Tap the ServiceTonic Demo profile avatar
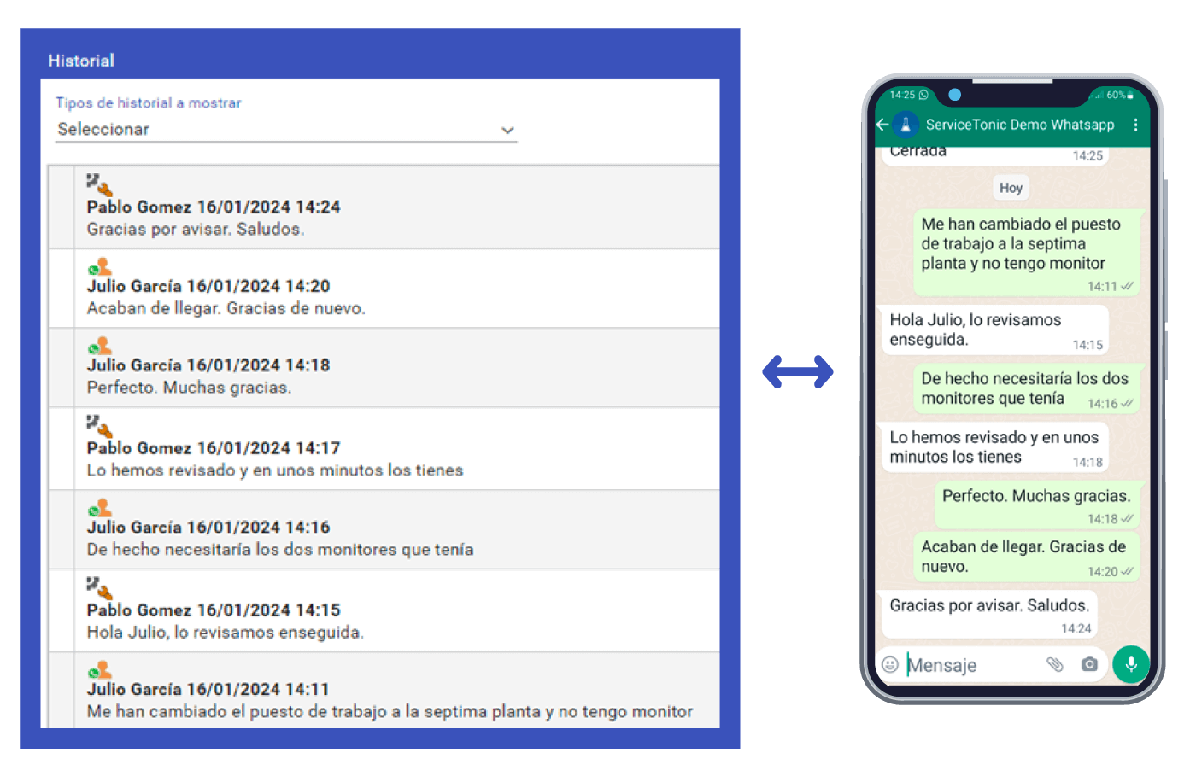Image resolution: width=1196 pixels, height=776 pixels. (906, 125)
